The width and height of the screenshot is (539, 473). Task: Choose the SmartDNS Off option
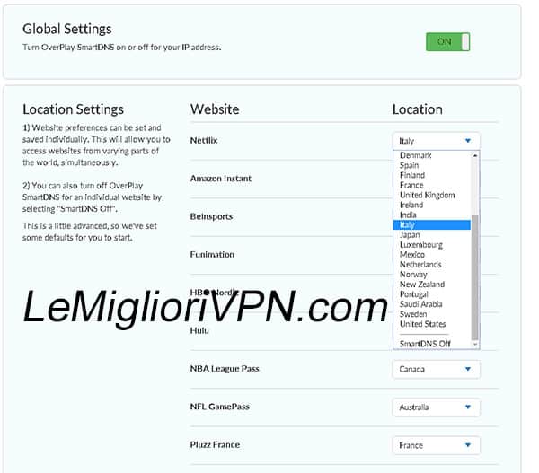[432, 344]
